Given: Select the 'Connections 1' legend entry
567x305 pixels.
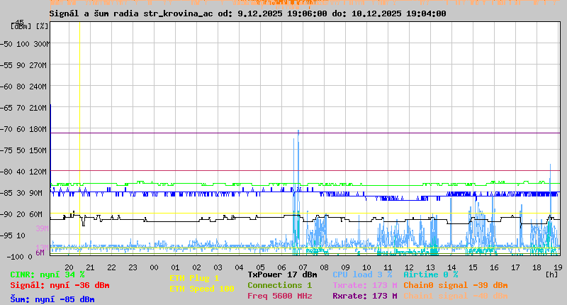Looking at the screenshot, I should 279,285.
